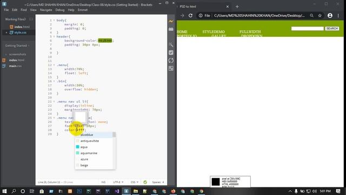Click the split view icon beside Working Files

pos(31,19)
